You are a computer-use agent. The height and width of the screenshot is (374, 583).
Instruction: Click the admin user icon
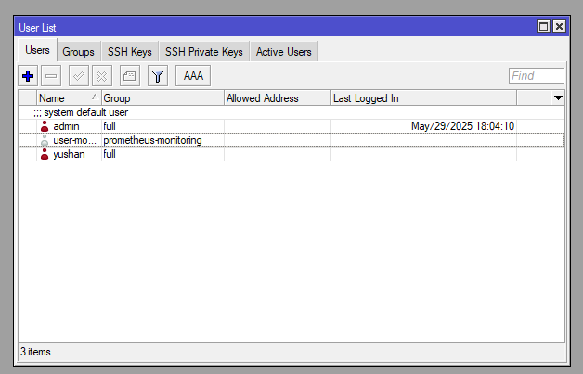tap(45, 126)
